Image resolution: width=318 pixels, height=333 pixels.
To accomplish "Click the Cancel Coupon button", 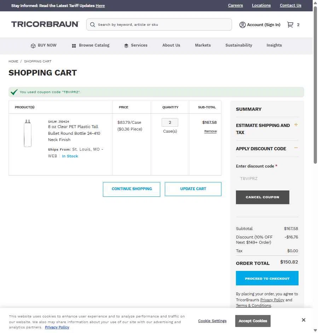I will click(262, 197).
